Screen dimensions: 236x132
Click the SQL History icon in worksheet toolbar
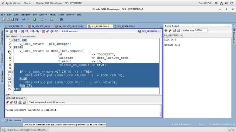pyautogui.click(x=52, y=31)
